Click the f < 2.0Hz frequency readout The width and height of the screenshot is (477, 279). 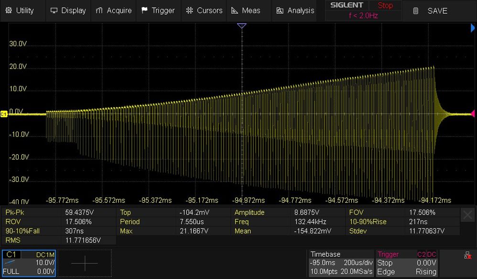pos(363,15)
